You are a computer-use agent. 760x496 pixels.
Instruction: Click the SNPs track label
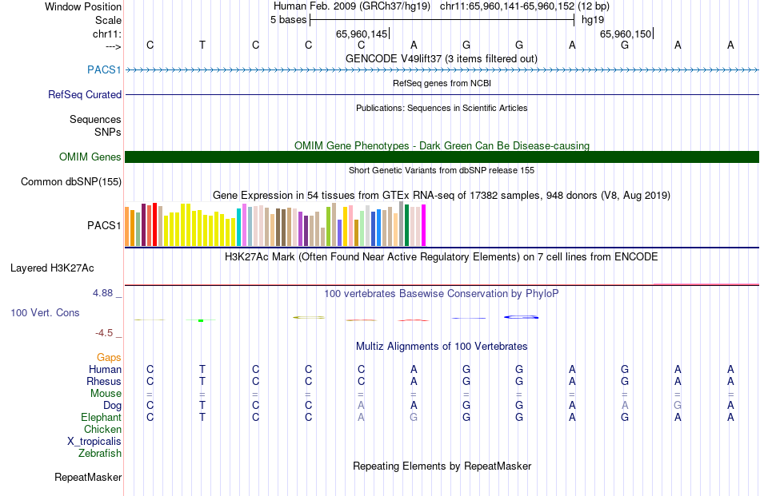tap(108, 132)
